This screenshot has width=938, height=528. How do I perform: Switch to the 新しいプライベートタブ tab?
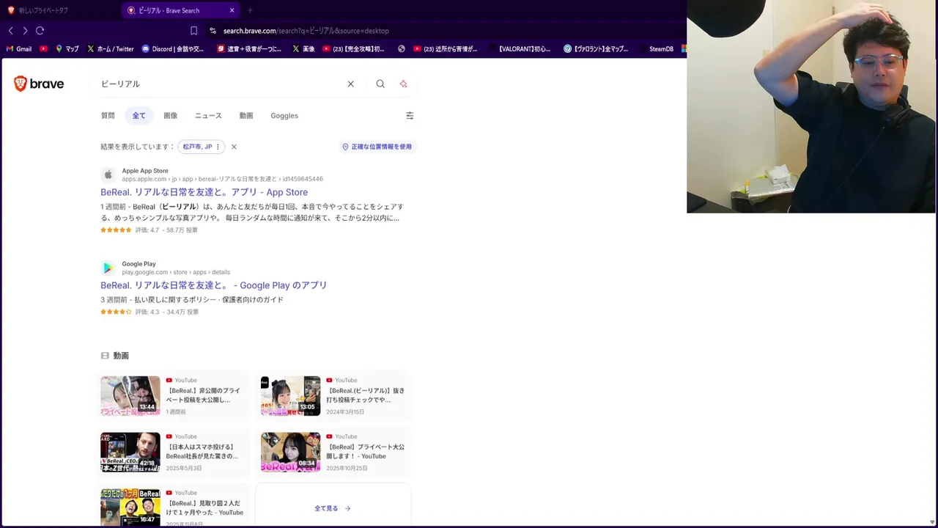pos(43,10)
